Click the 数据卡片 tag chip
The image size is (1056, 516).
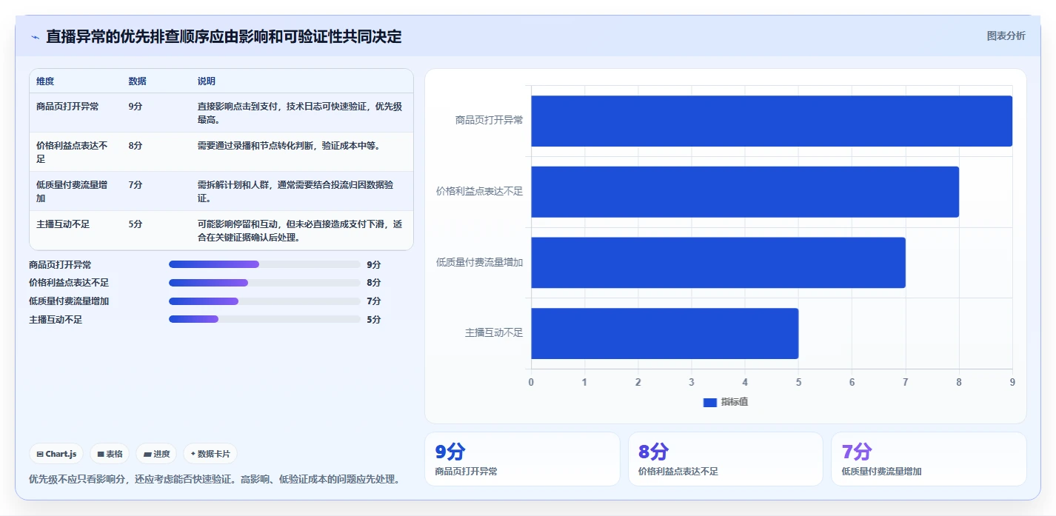[x=210, y=454]
